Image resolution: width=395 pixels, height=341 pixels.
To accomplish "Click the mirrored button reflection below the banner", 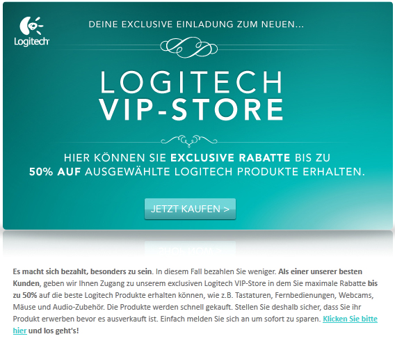I will point(190,248).
